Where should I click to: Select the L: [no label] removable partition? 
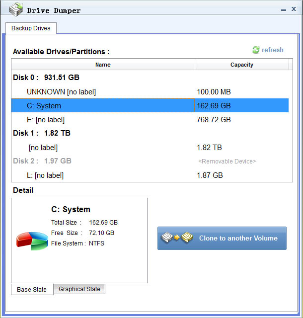click(x=45, y=175)
